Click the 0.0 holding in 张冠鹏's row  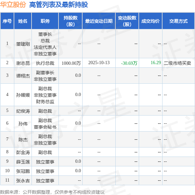coord(78,171)
